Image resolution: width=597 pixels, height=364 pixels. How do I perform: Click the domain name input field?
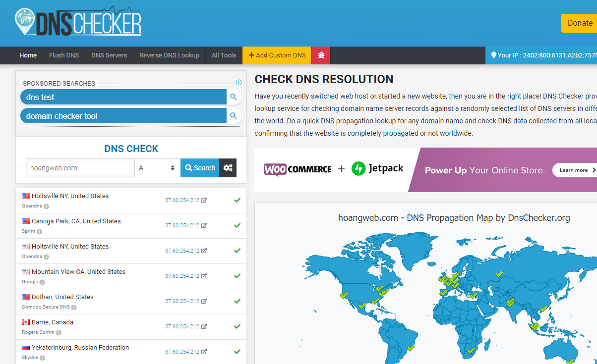click(x=80, y=168)
